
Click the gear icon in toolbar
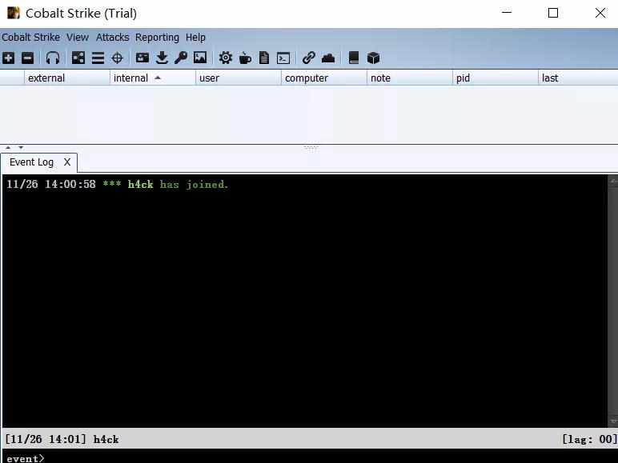(x=226, y=58)
